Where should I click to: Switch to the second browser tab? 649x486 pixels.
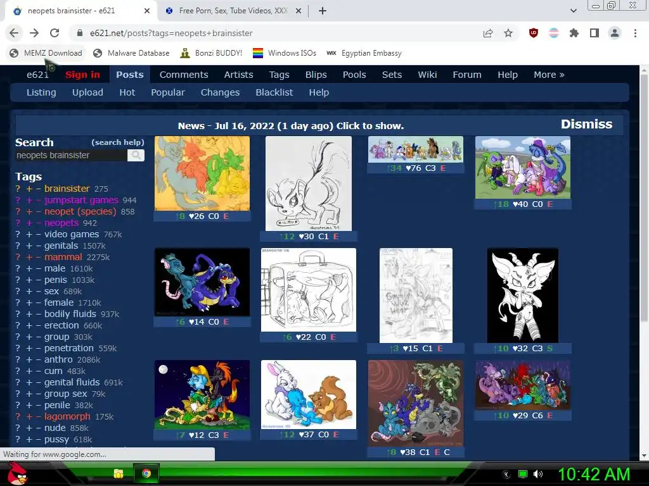tap(233, 11)
